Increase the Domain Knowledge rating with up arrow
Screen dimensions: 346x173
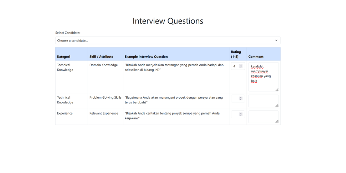pos(241,65)
